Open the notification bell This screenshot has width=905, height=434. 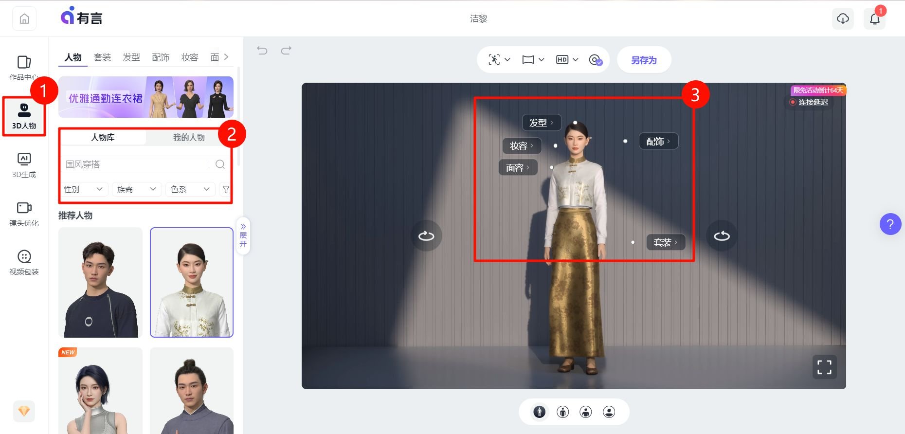point(875,18)
